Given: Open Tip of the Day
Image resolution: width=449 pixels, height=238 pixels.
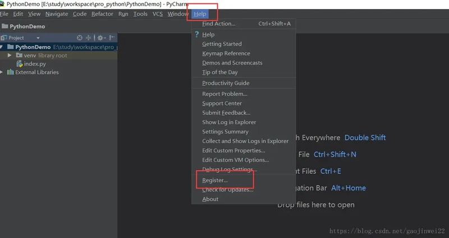Looking at the screenshot, I should coord(219,72).
